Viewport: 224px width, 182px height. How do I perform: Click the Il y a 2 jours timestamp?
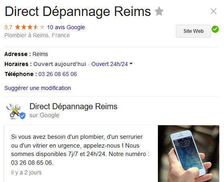(x=26, y=172)
